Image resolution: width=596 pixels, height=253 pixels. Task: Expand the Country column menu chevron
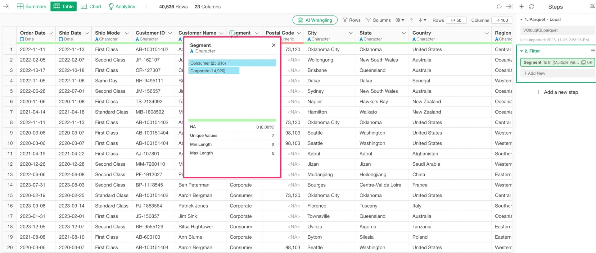pyautogui.click(x=486, y=33)
